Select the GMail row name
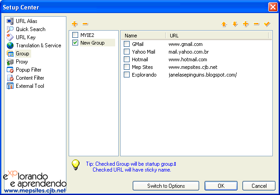Image resolution: width=280 pixels, height=195 pixels. pos(138,44)
